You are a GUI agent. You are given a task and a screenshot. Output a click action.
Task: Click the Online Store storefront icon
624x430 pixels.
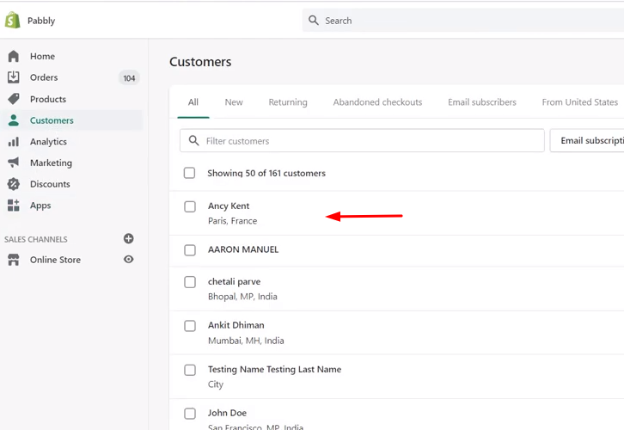[14, 260]
